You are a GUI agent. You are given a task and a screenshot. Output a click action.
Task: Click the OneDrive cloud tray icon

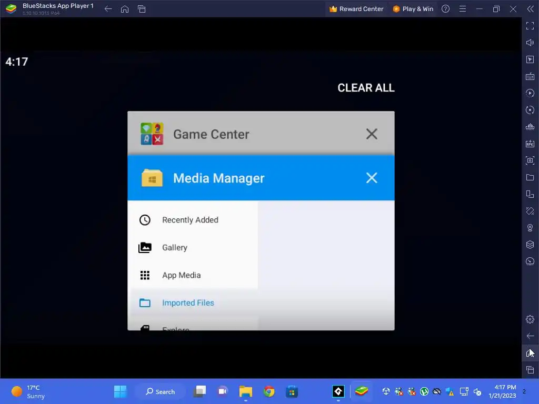(x=437, y=391)
